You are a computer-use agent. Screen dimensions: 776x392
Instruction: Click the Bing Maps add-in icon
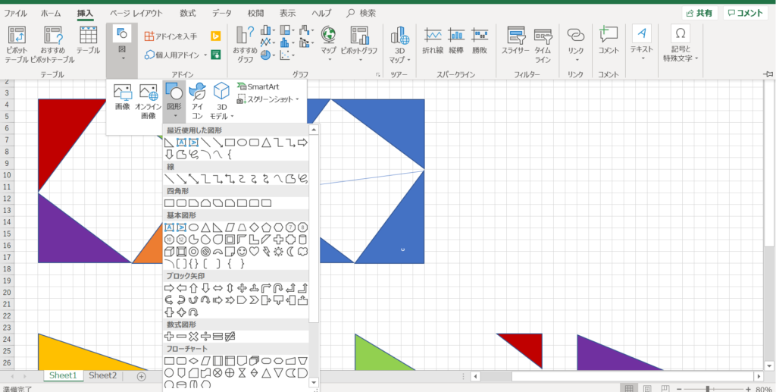(215, 36)
